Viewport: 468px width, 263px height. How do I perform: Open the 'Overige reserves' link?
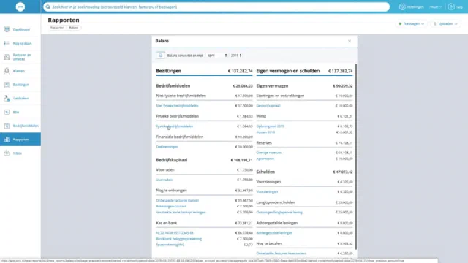pyautogui.click(x=269, y=153)
